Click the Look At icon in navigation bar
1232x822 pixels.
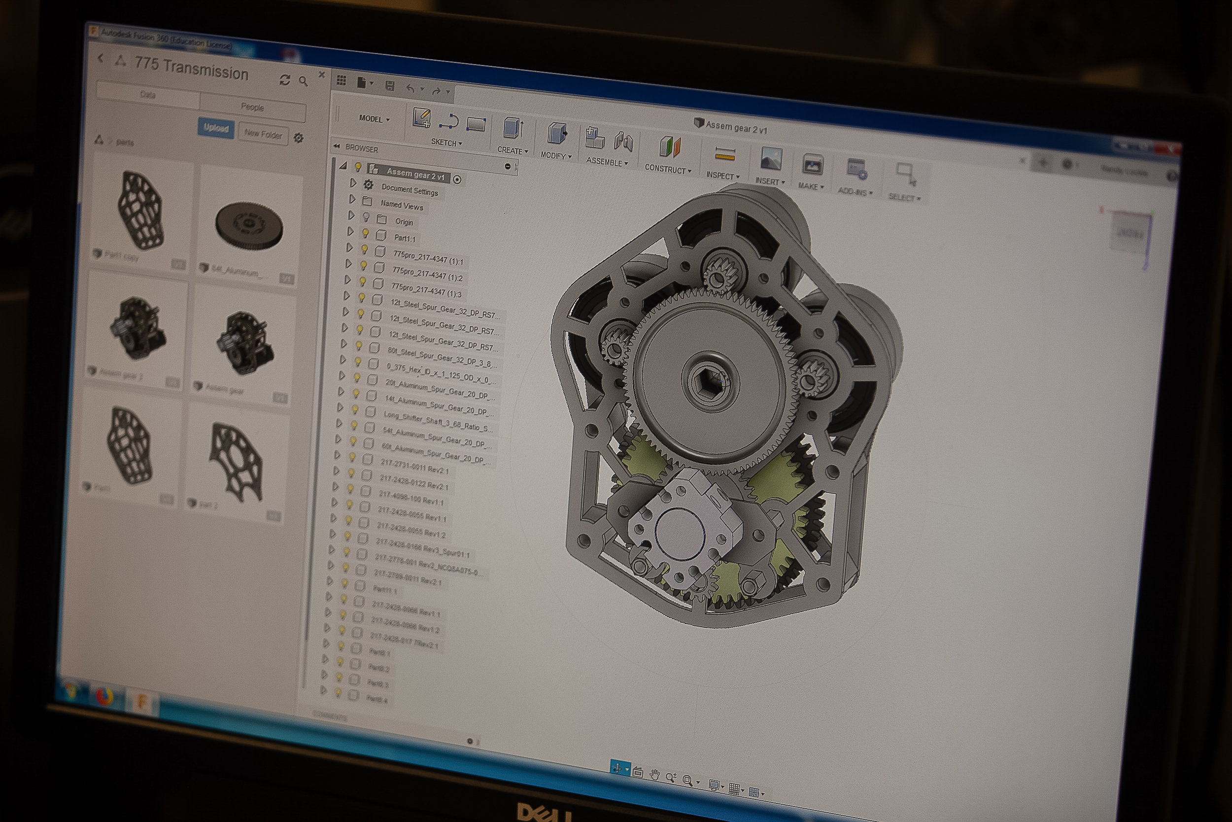(638, 772)
